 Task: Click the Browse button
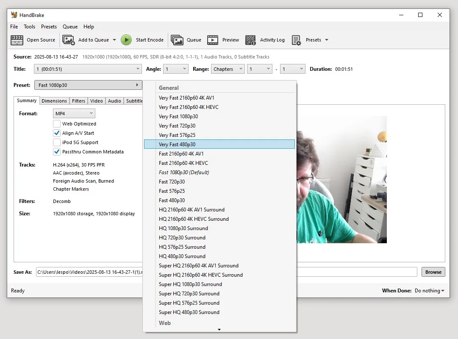pyautogui.click(x=433, y=272)
